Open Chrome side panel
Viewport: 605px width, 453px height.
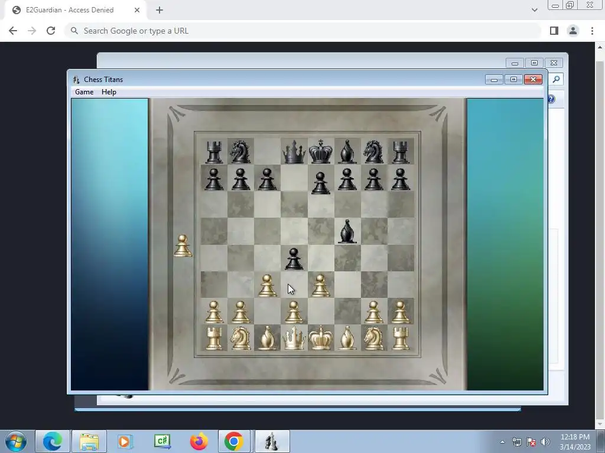[x=554, y=31]
